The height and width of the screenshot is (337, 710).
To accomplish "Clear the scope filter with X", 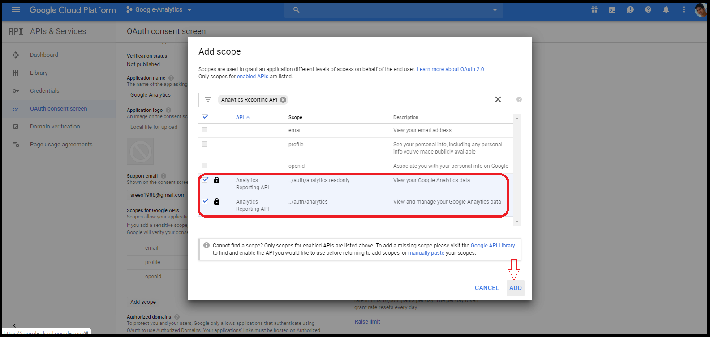I will 498,99.
